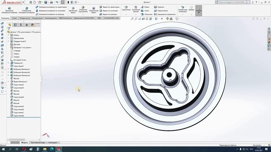Open the Reference Geometry tool
This screenshot has width=271, height=152.
pos(183,9)
